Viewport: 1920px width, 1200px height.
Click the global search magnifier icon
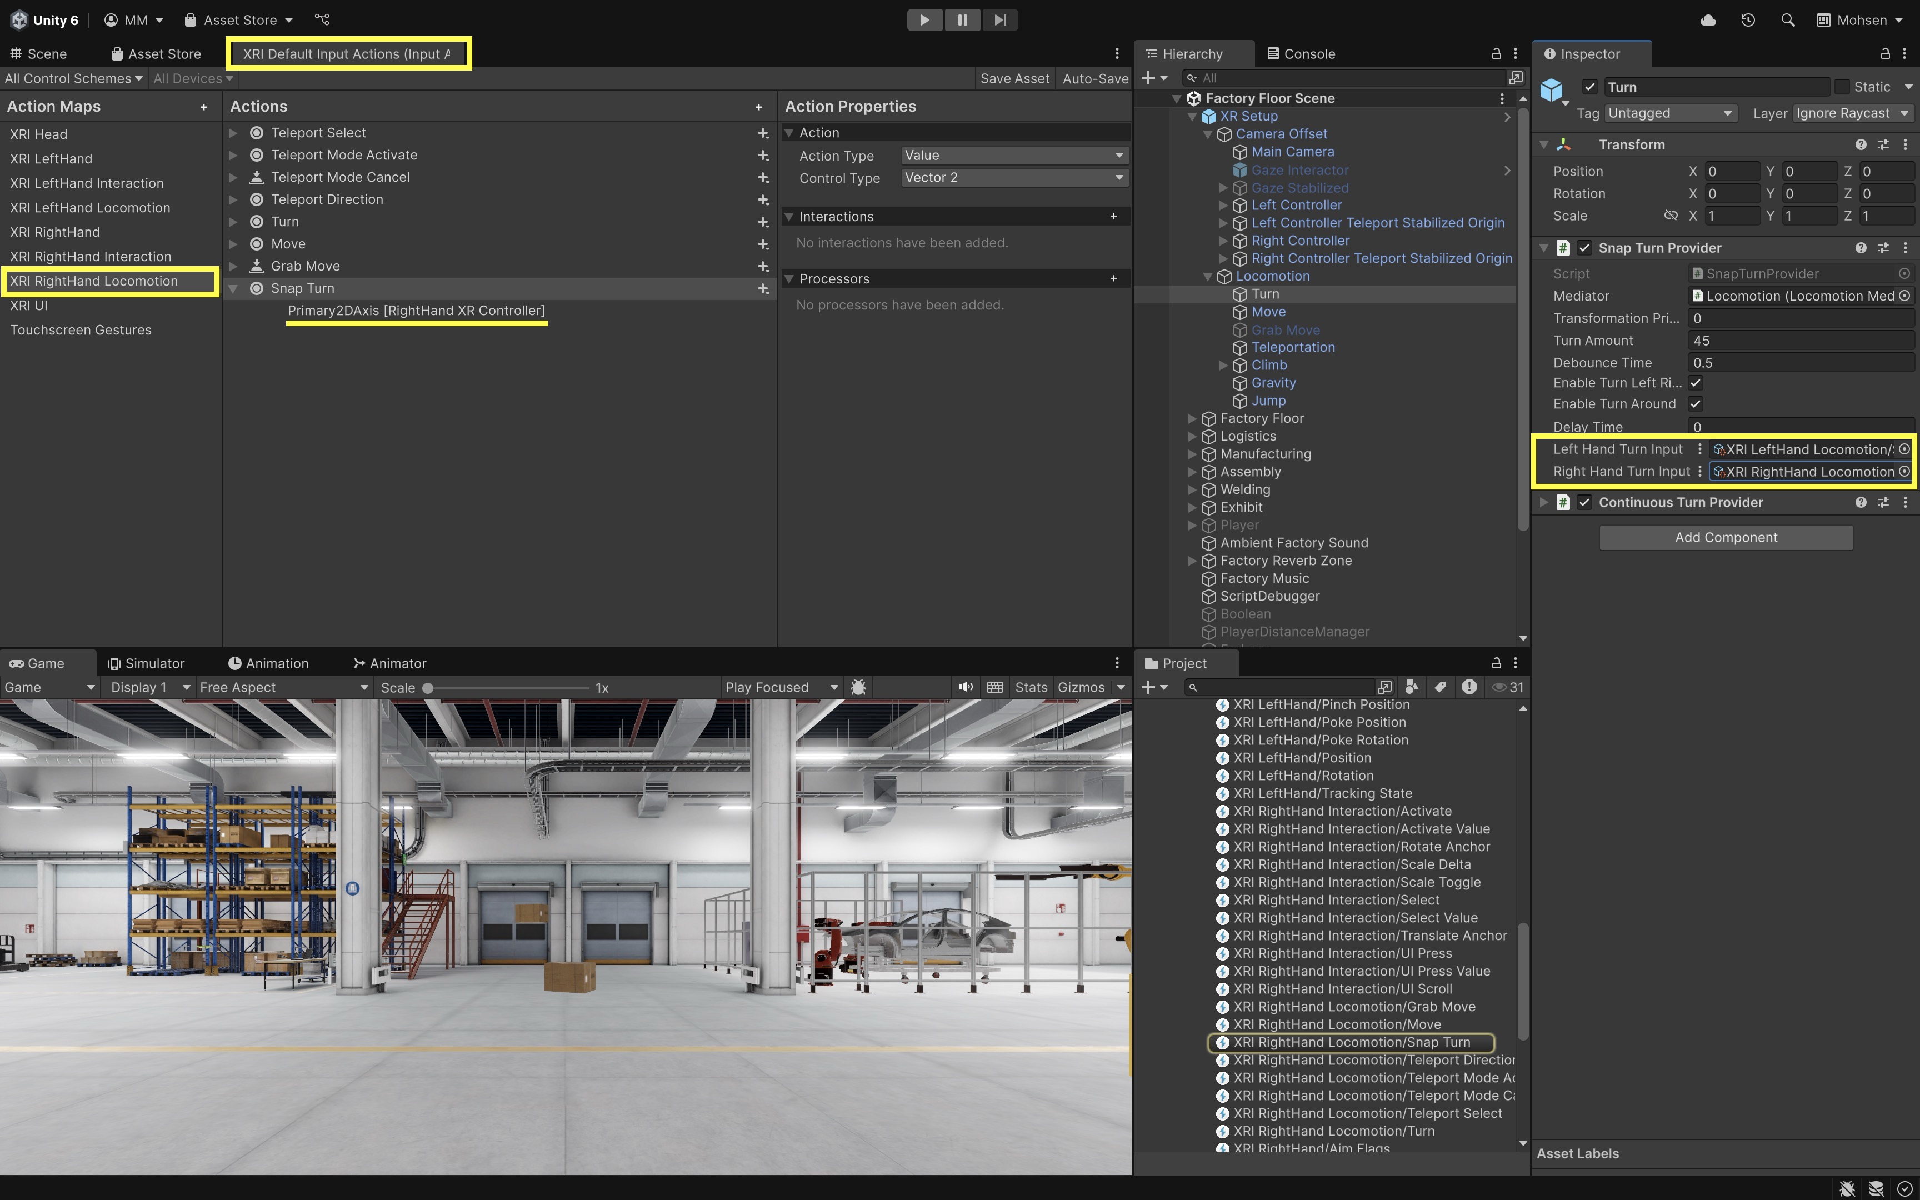(1788, 20)
